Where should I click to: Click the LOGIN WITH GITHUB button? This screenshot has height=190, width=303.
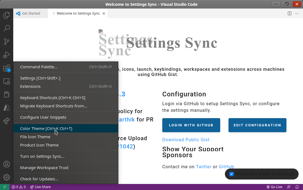(x=191, y=125)
